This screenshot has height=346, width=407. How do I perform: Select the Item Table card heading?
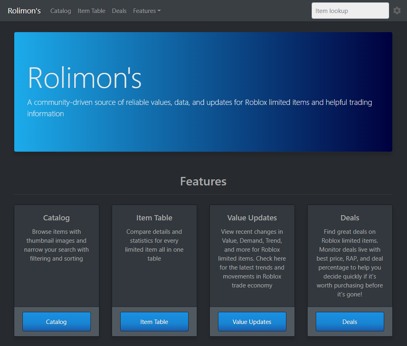(154, 218)
